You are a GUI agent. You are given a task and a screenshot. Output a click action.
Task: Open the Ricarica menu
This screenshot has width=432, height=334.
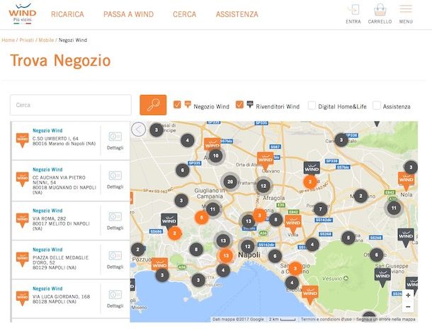tap(67, 14)
